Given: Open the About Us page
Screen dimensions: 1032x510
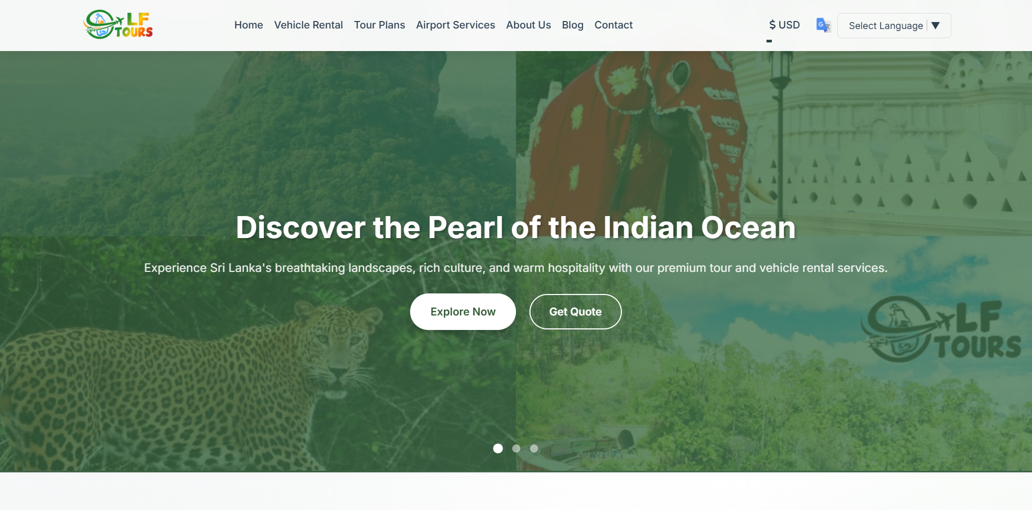Looking at the screenshot, I should [x=528, y=25].
